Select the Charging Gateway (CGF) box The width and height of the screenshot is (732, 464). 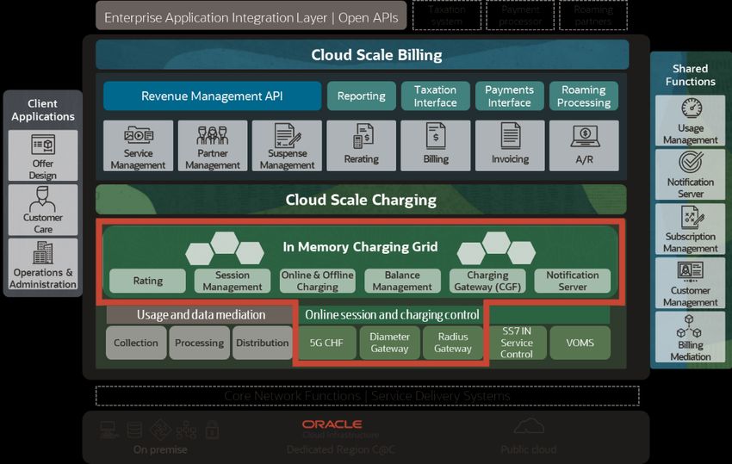[x=487, y=281]
